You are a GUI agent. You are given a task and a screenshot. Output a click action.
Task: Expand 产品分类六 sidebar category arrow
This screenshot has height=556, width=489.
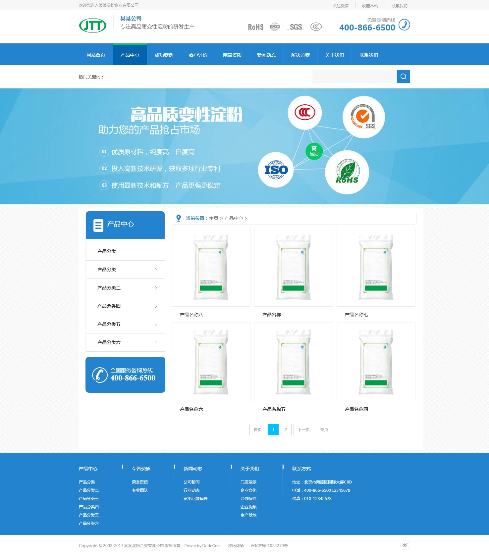tap(156, 343)
